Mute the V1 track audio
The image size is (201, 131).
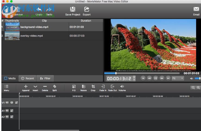point(7,103)
